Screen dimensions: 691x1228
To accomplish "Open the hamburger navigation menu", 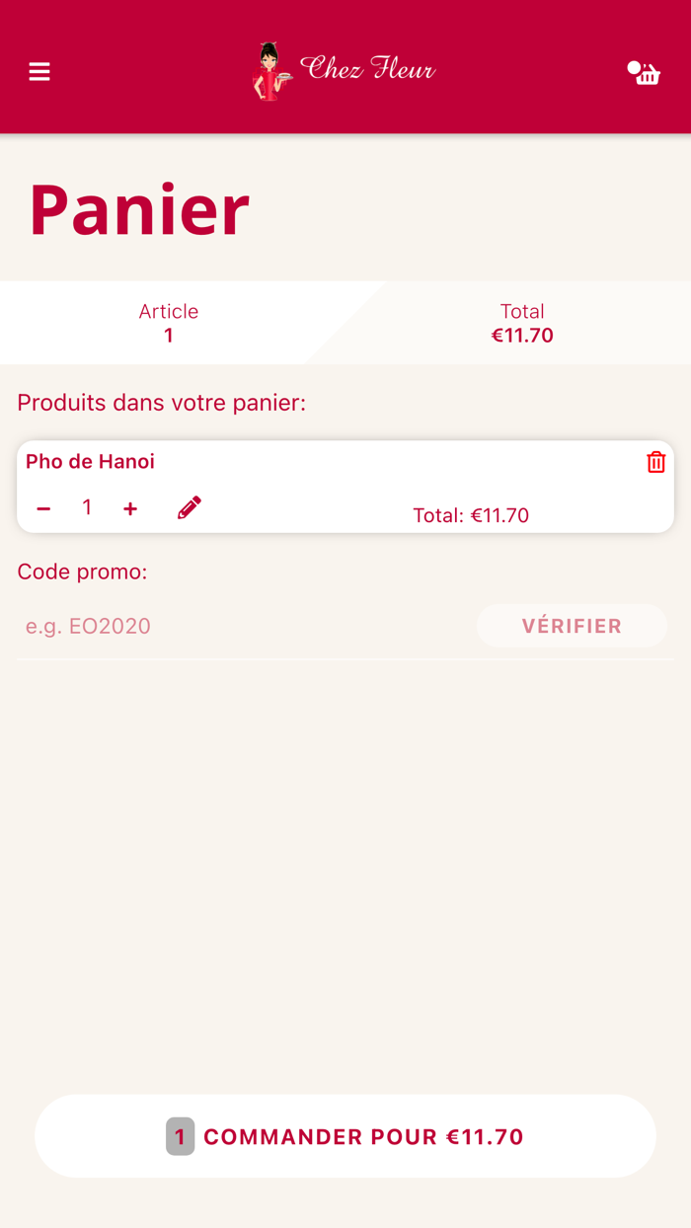I will [38, 72].
